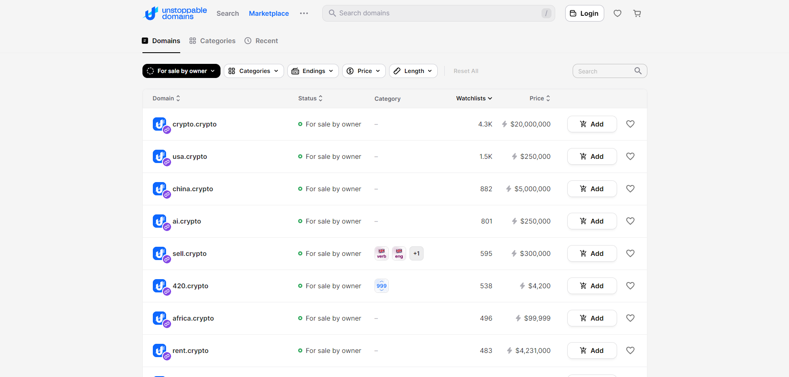
Task: Switch to the Domains tab
Action: [161, 41]
